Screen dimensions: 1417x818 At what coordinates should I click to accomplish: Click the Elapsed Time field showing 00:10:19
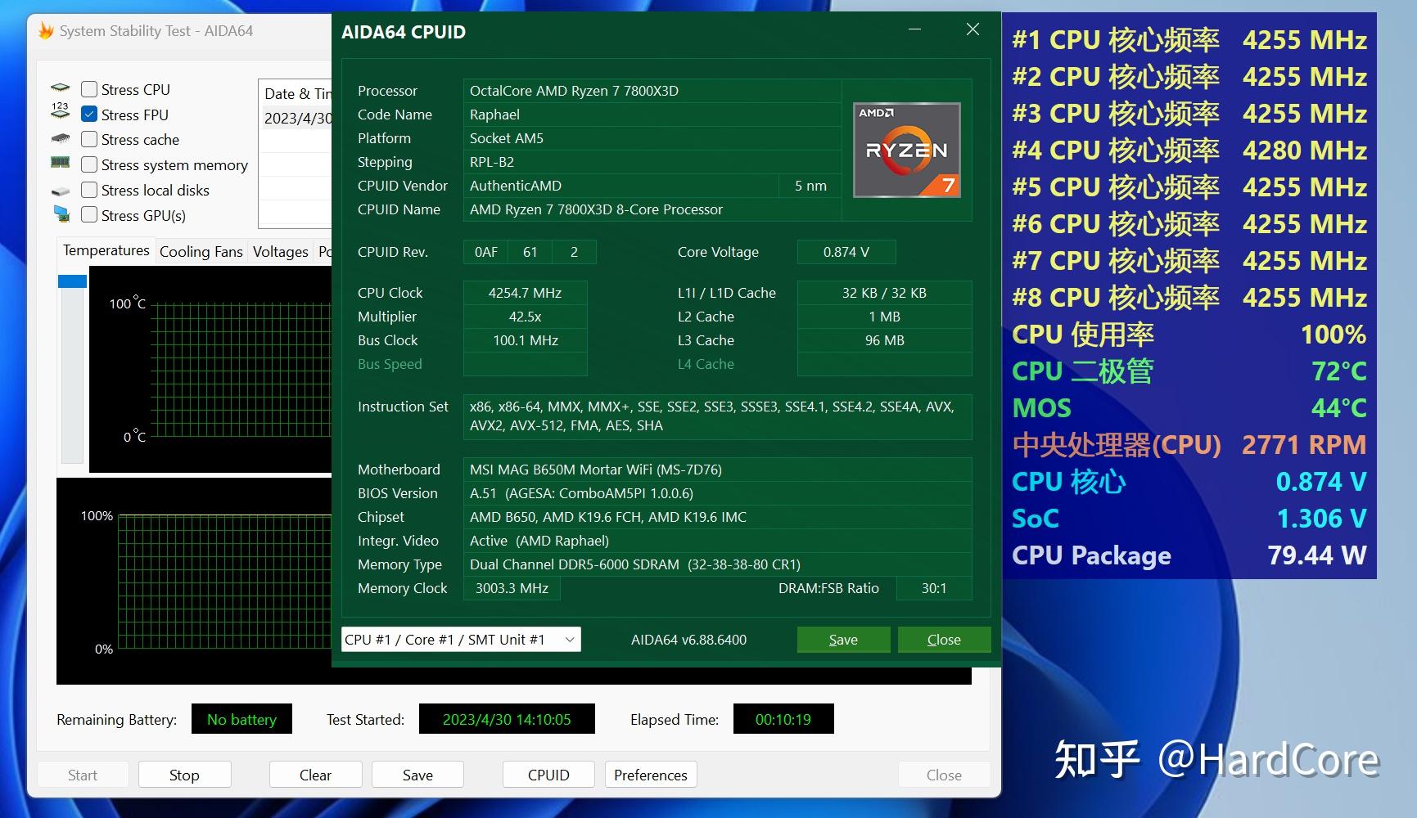pyautogui.click(x=783, y=719)
